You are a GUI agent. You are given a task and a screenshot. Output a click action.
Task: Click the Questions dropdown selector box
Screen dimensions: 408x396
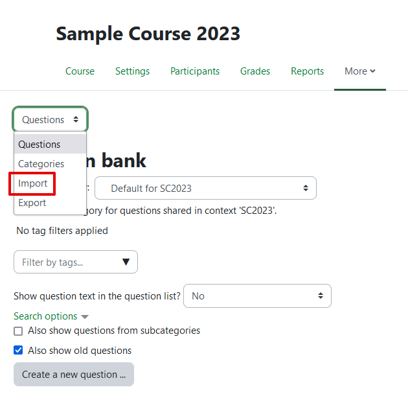[x=50, y=120]
